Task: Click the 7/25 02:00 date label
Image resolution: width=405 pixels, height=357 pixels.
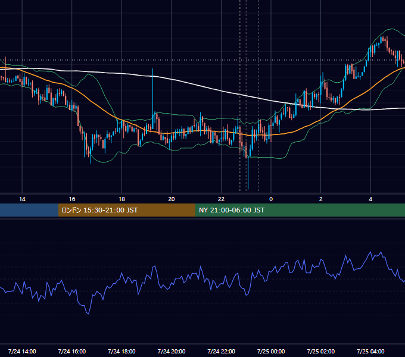Action: 320,351
